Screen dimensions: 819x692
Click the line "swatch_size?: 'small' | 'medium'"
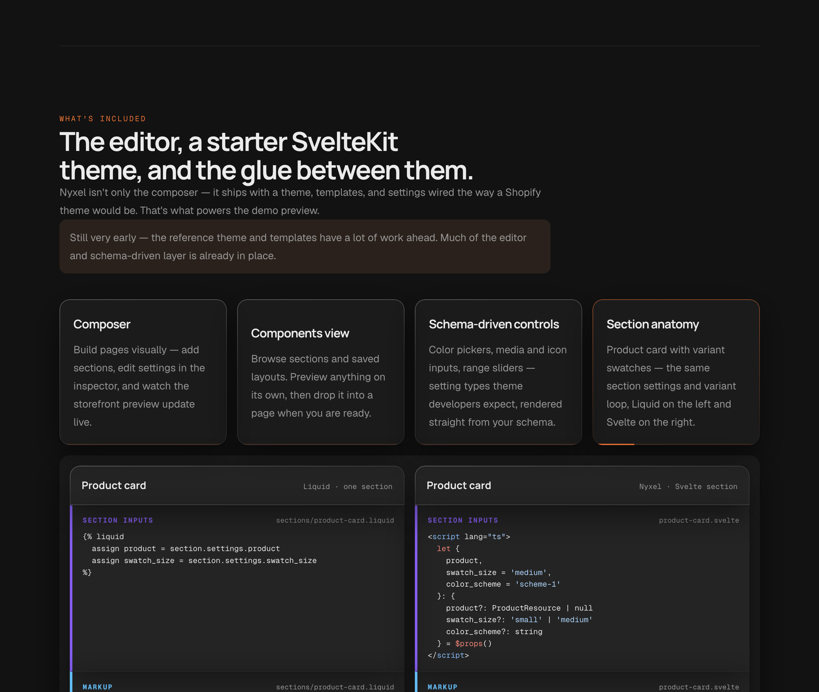point(519,620)
